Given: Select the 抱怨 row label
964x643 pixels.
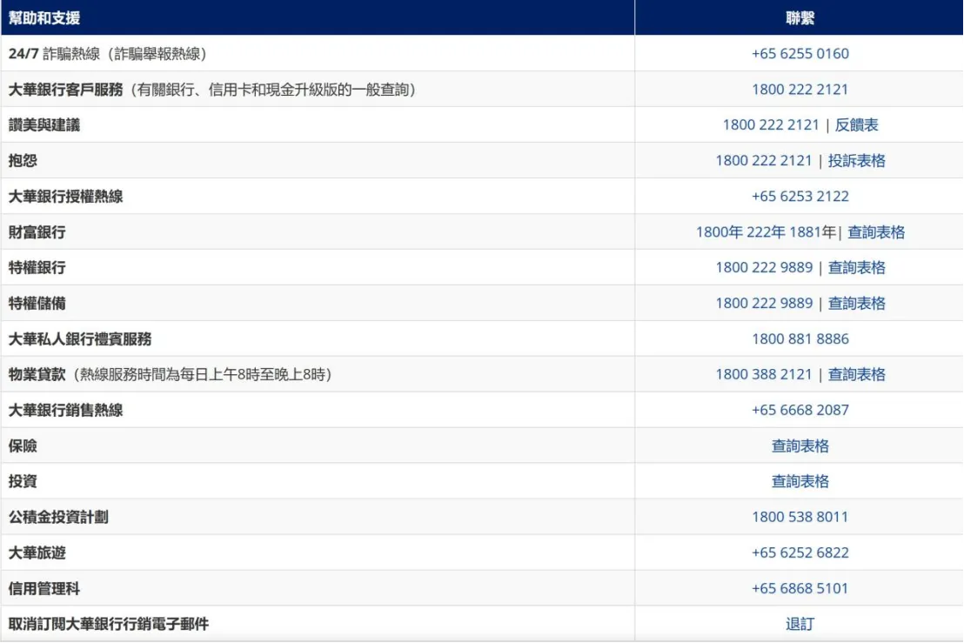Looking at the screenshot, I should point(23,160).
